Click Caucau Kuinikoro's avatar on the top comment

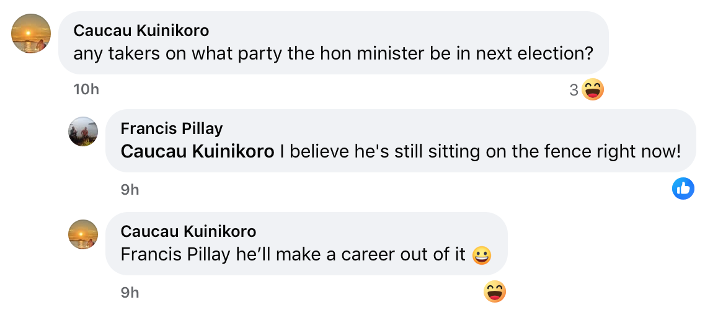coord(31,33)
